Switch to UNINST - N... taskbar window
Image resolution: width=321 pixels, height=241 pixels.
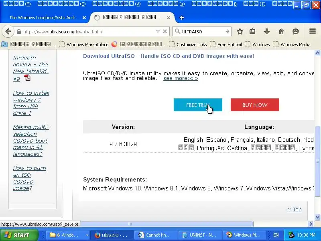click(200, 235)
